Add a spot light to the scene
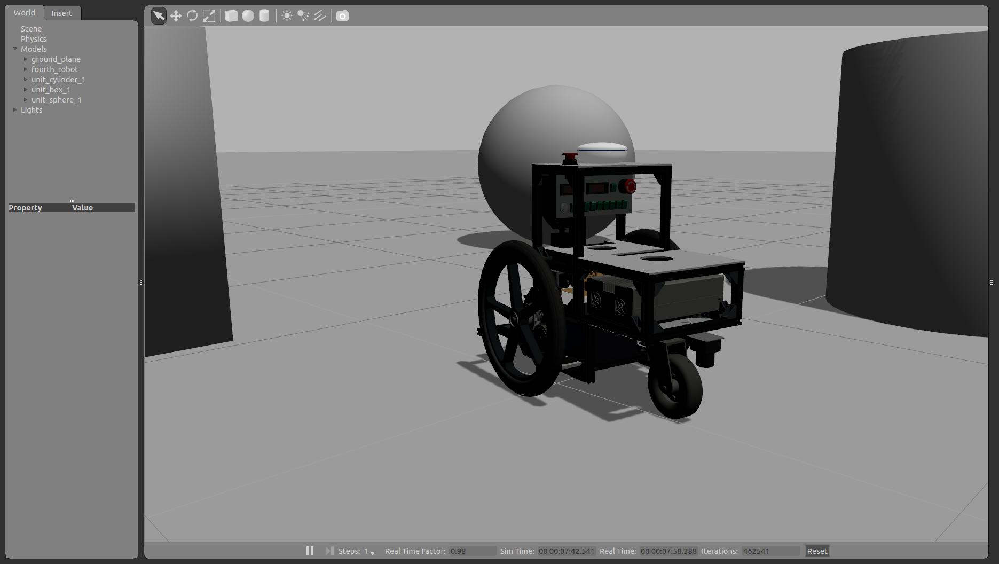 (x=303, y=15)
